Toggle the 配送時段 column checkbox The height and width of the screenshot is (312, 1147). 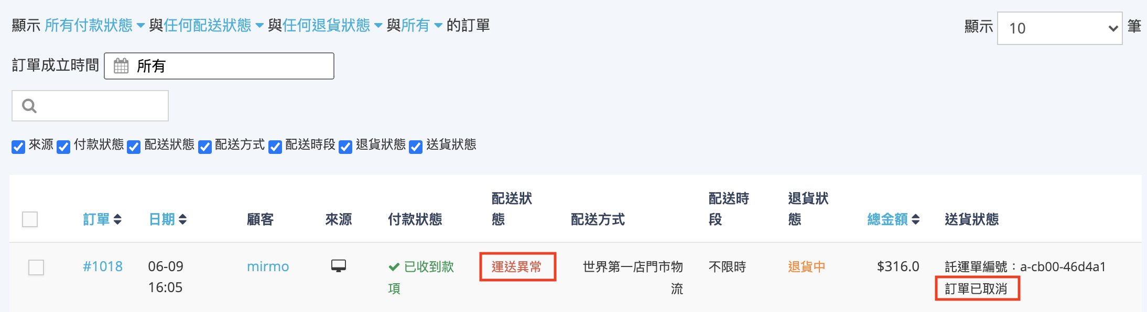(x=275, y=147)
